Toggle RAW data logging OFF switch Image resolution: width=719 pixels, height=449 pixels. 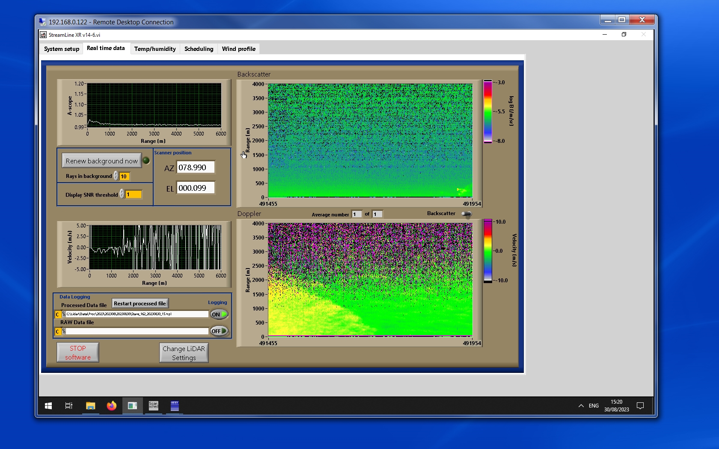[x=219, y=331]
